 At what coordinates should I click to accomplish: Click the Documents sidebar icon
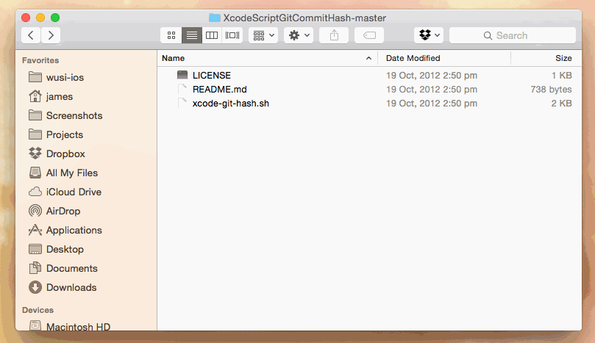tap(35, 268)
